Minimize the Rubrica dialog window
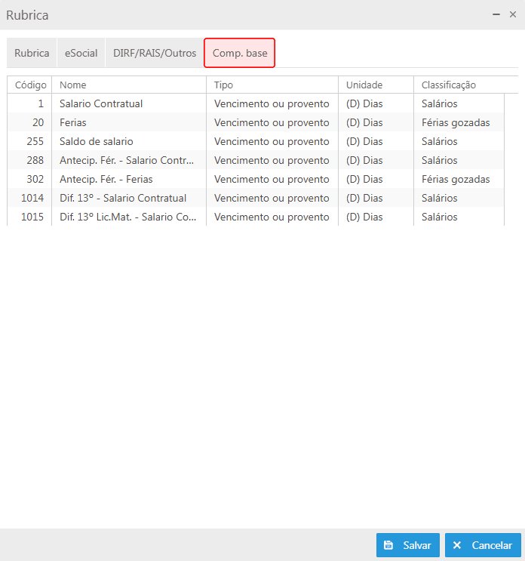This screenshot has height=561, width=525. [x=496, y=14]
